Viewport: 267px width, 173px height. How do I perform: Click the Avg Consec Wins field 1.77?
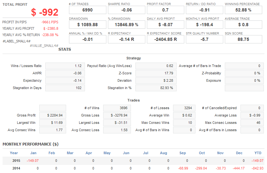53,130
